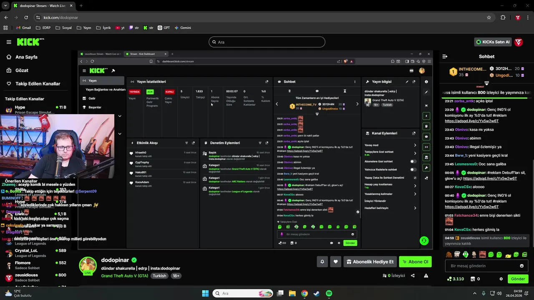This screenshot has width=534, height=300.
Task: Open the chat shop icon showing 0
Action: point(475,279)
